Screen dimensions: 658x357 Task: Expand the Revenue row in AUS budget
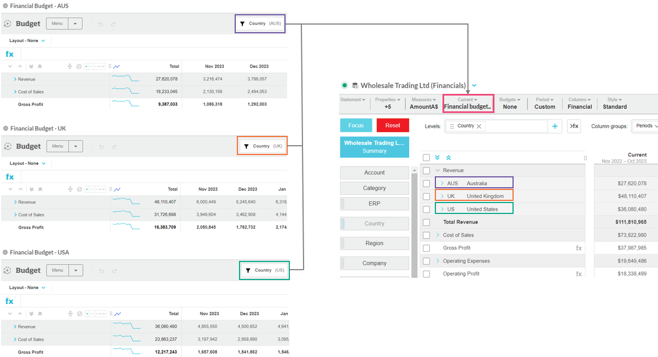15,79
